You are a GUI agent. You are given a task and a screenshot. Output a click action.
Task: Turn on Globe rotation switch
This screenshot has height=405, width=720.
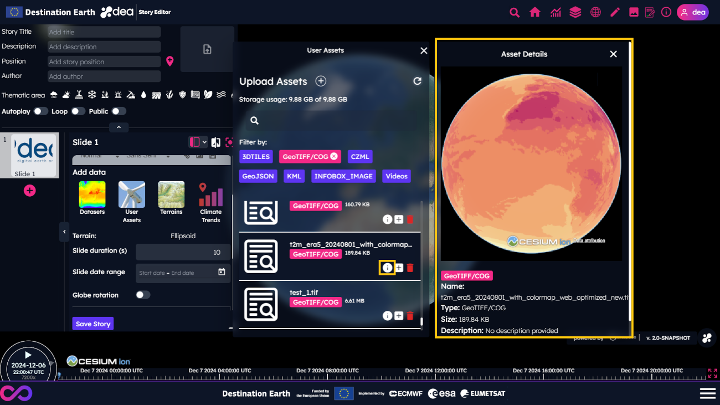143,295
